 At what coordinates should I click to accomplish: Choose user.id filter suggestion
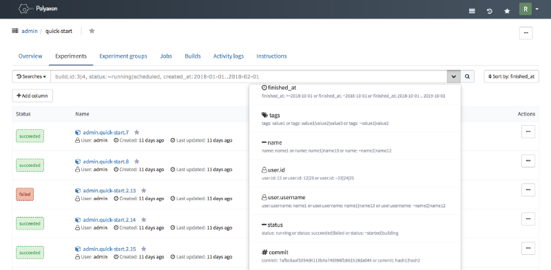[x=355, y=174]
